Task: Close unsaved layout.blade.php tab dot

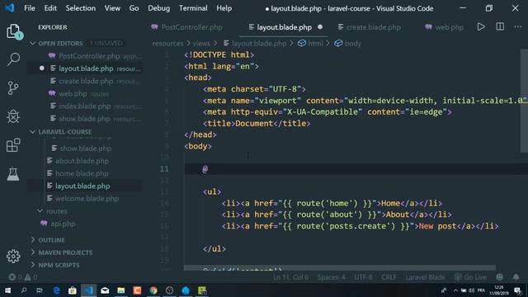Action: coord(320,27)
